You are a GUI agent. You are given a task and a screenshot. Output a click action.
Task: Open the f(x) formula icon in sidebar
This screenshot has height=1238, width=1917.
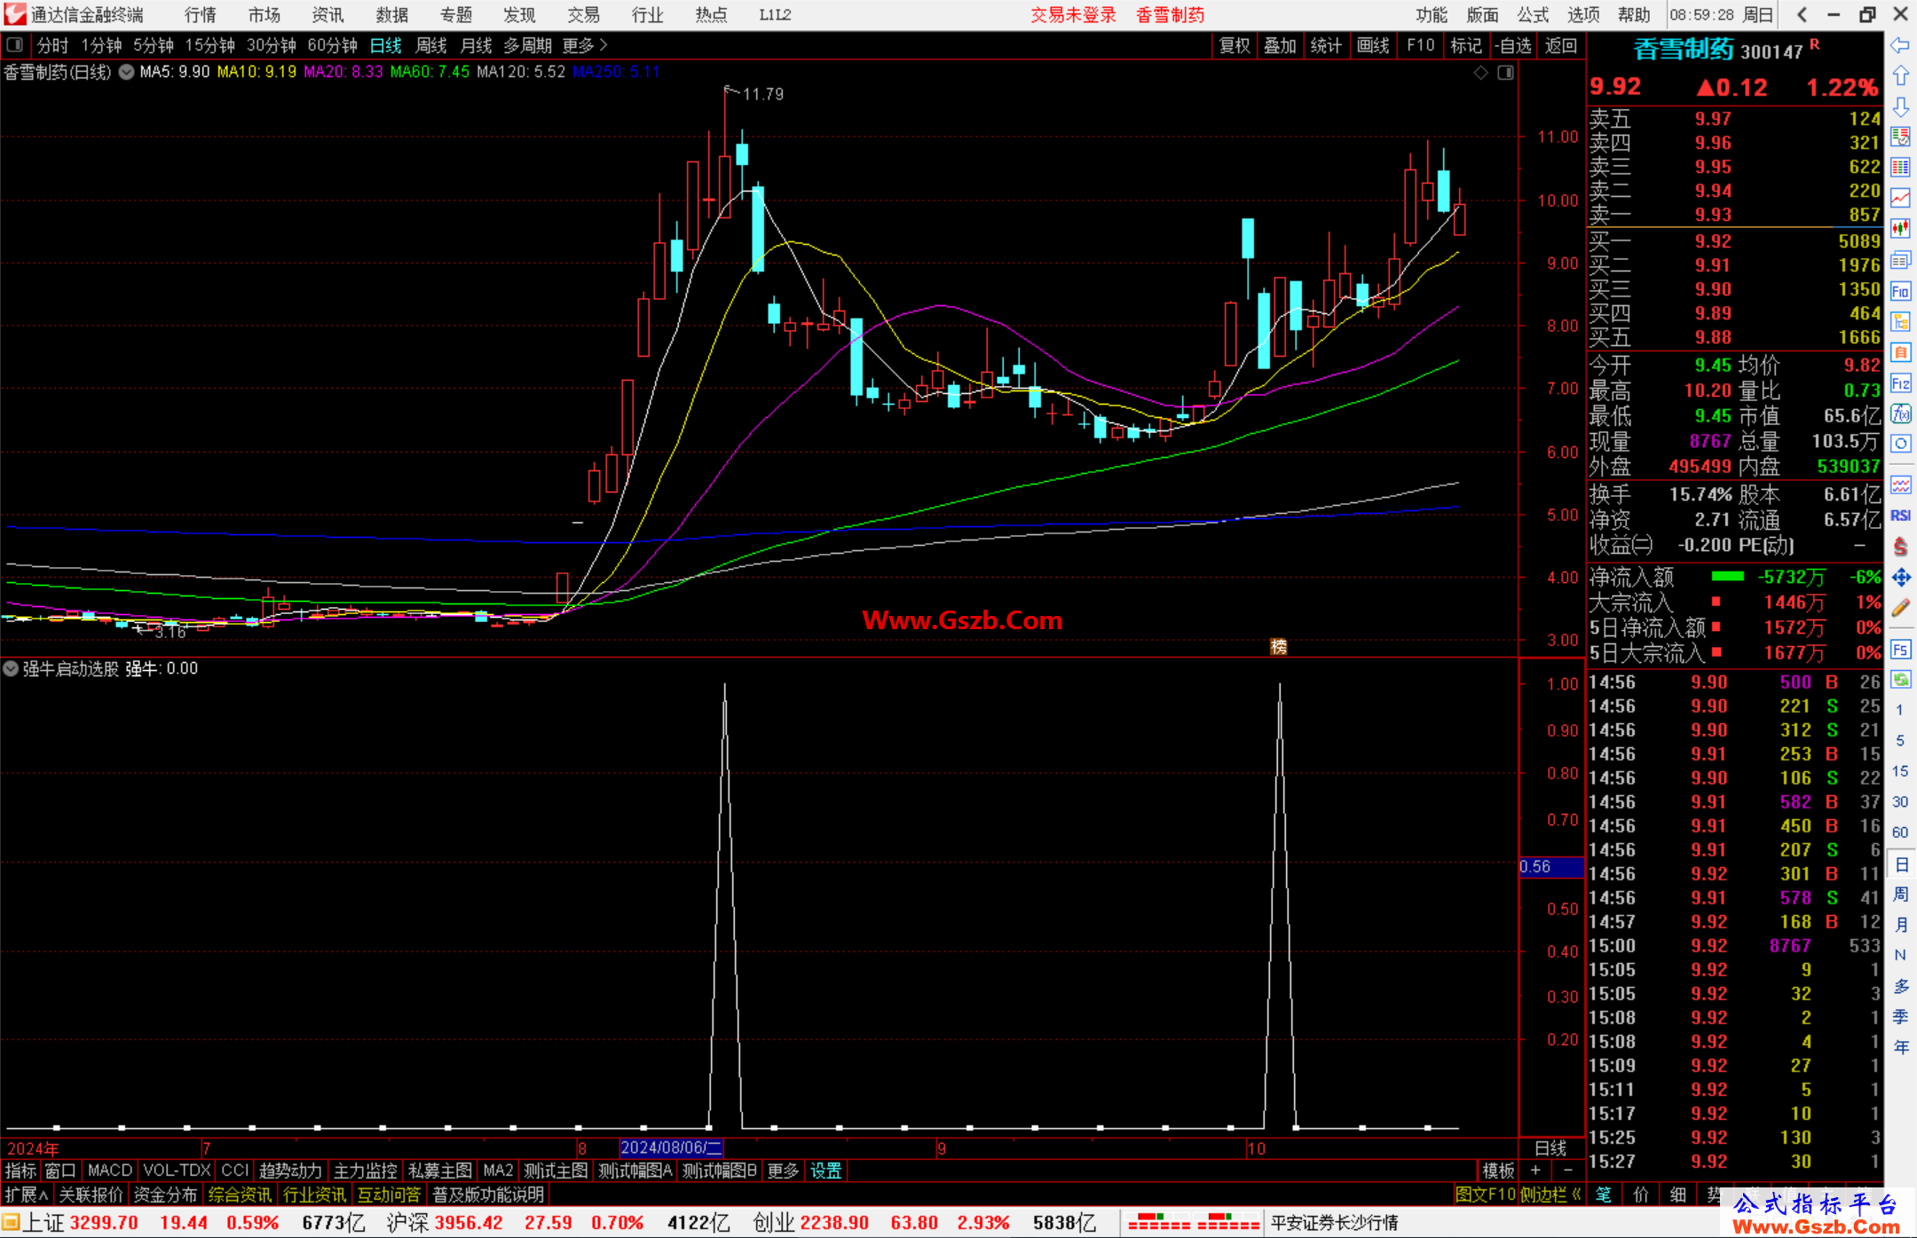[x=1899, y=414]
